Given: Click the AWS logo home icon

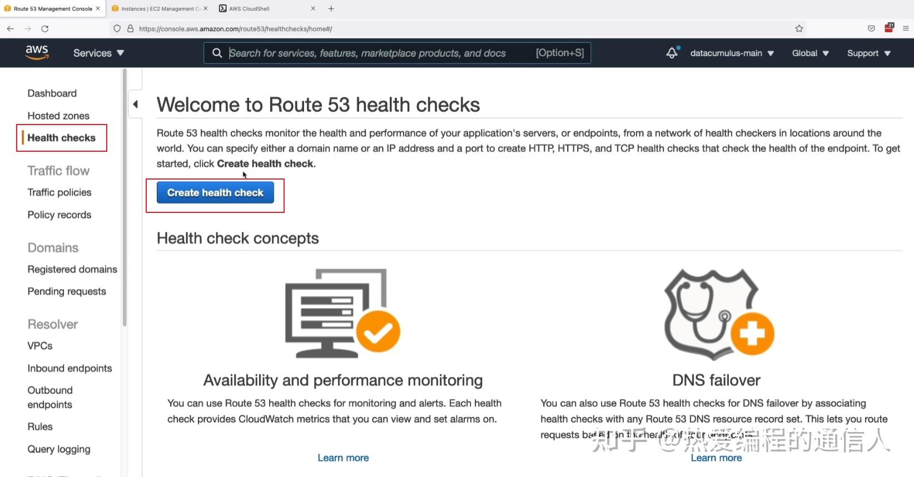Looking at the screenshot, I should coord(37,52).
